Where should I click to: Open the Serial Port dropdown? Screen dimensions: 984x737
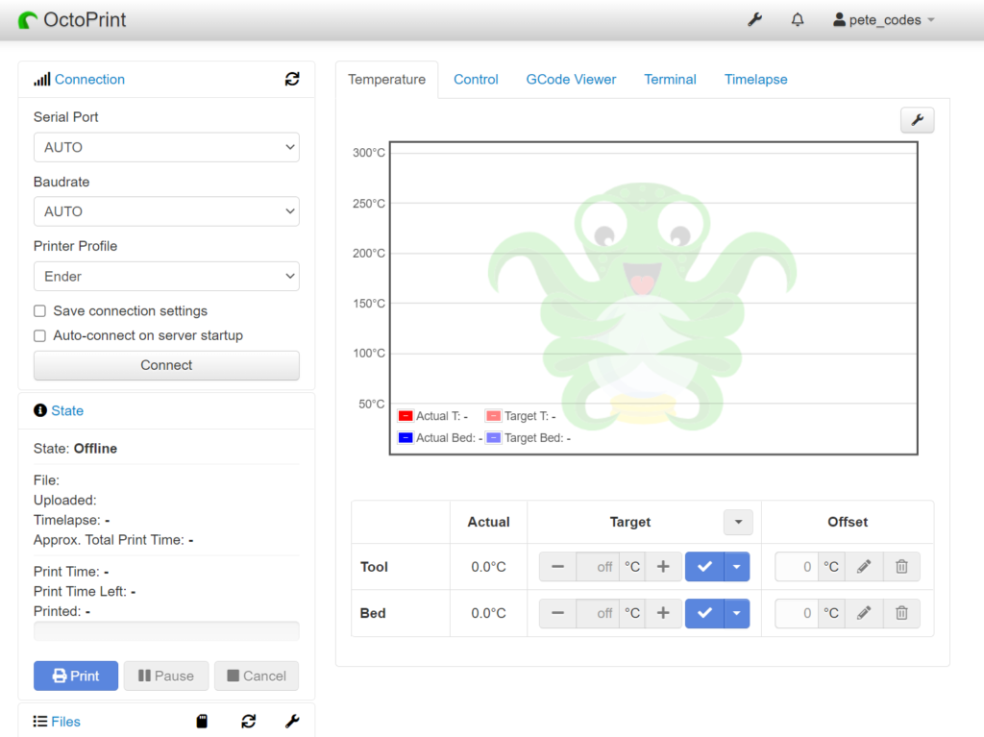pos(166,148)
